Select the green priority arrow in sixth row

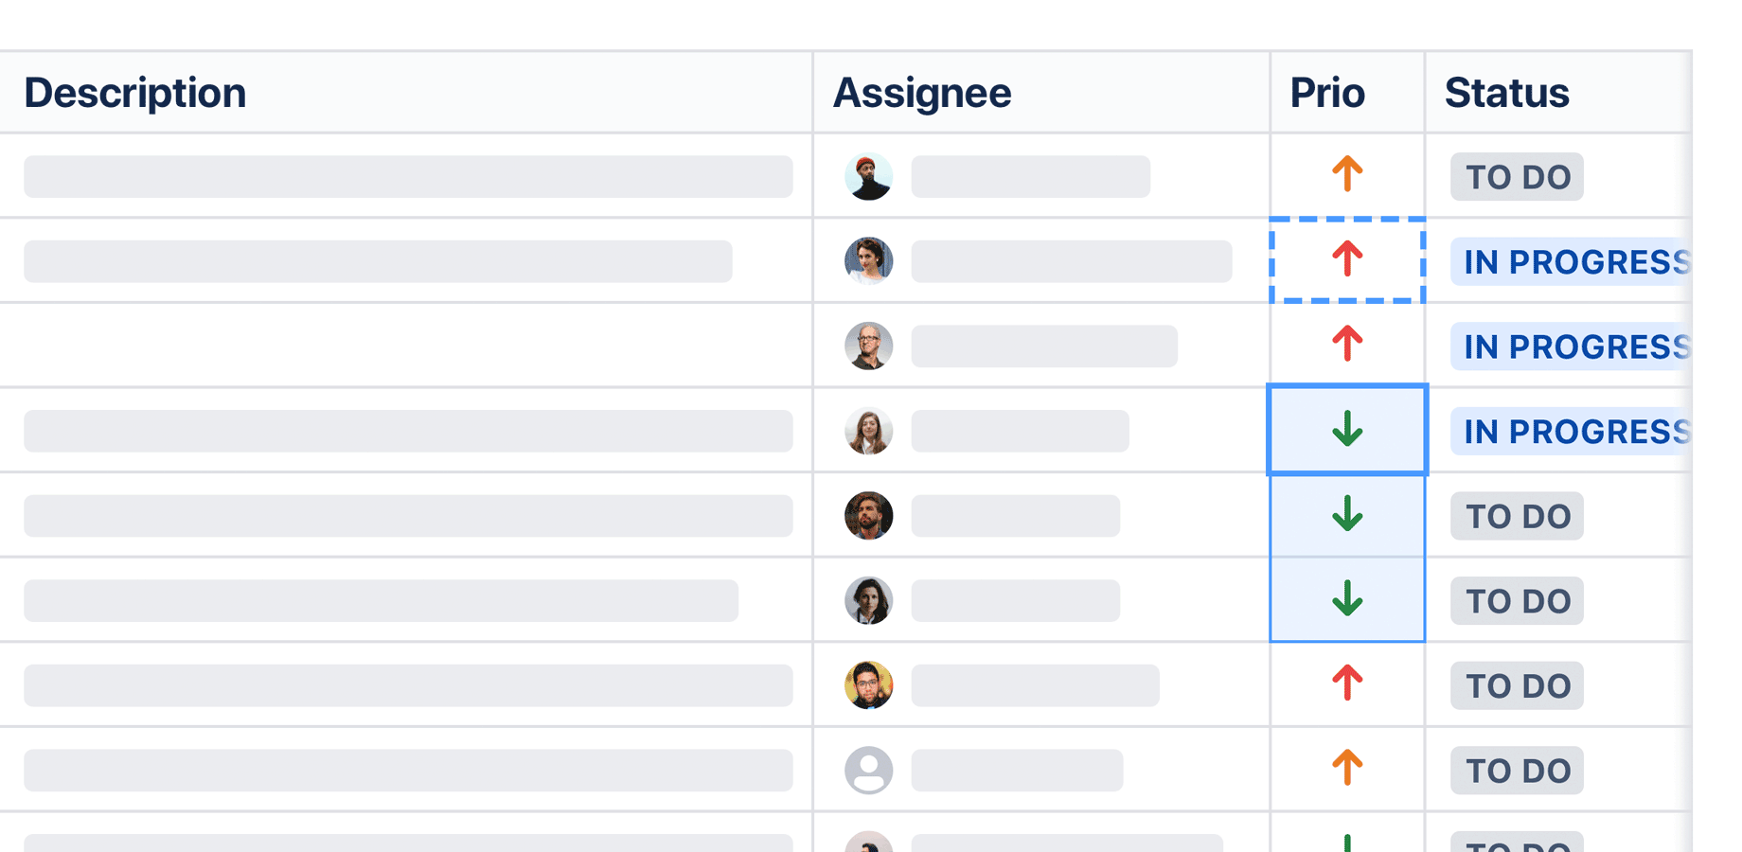(x=1346, y=599)
